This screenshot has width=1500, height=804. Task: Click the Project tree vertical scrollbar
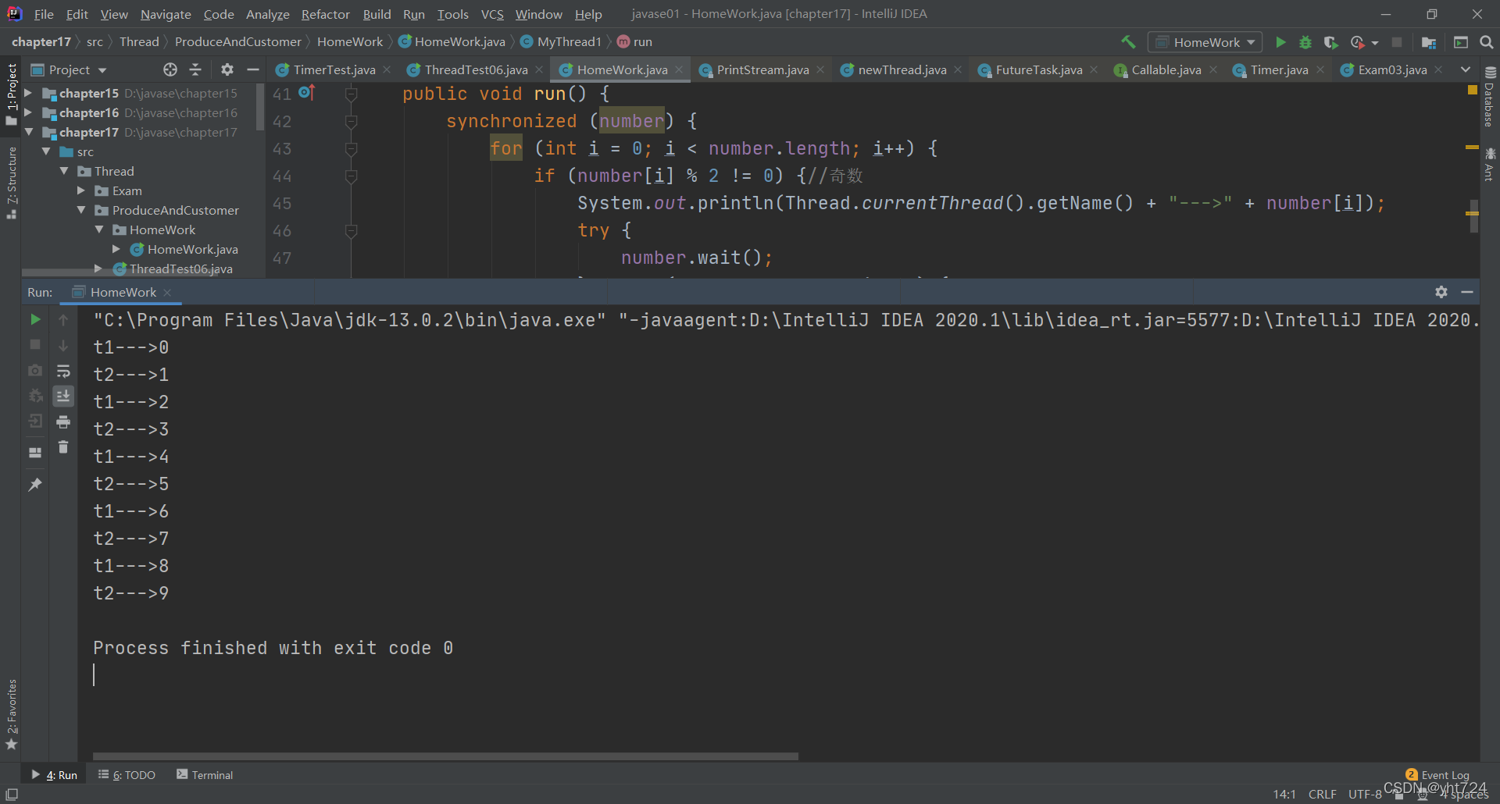(x=260, y=109)
